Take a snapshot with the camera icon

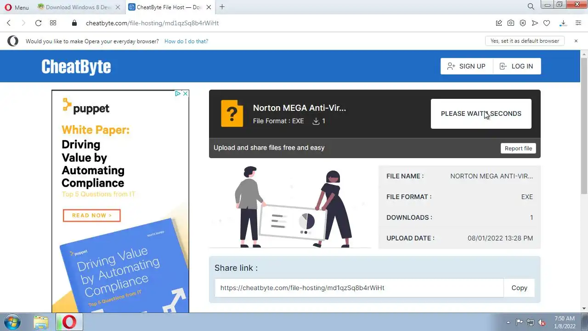click(511, 23)
